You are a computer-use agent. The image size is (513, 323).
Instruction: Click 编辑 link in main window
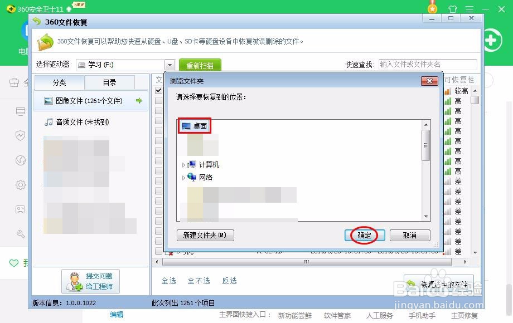coord(117,315)
